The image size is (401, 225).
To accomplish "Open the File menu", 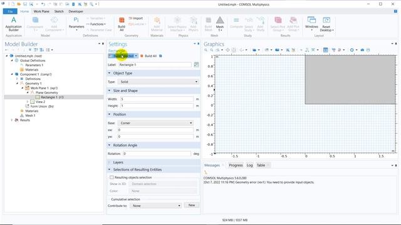I will [x=10, y=11].
